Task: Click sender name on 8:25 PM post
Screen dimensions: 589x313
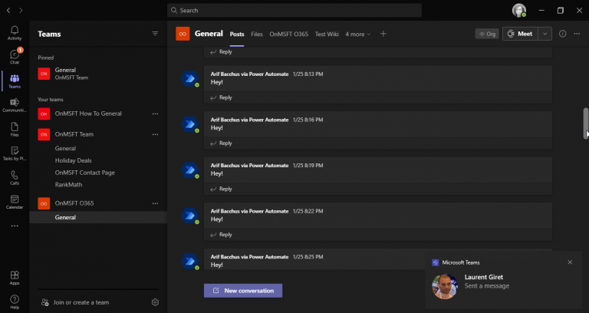Action: [x=249, y=257]
